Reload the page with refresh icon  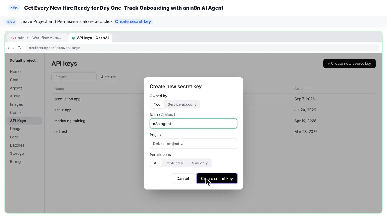pyautogui.click(x=19, y=48)
